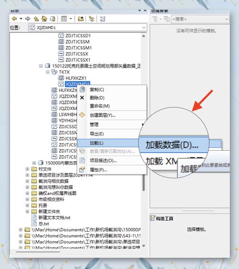Screen dimensions: 239x269
Task: Select the S43-1 network folder connection
Action: (83, 236)
